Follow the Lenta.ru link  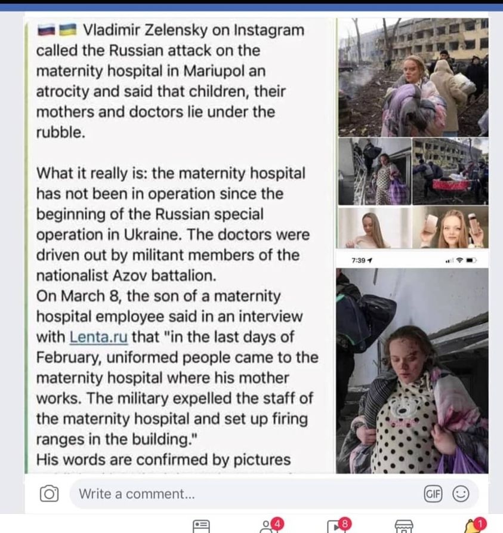point(98,337)
